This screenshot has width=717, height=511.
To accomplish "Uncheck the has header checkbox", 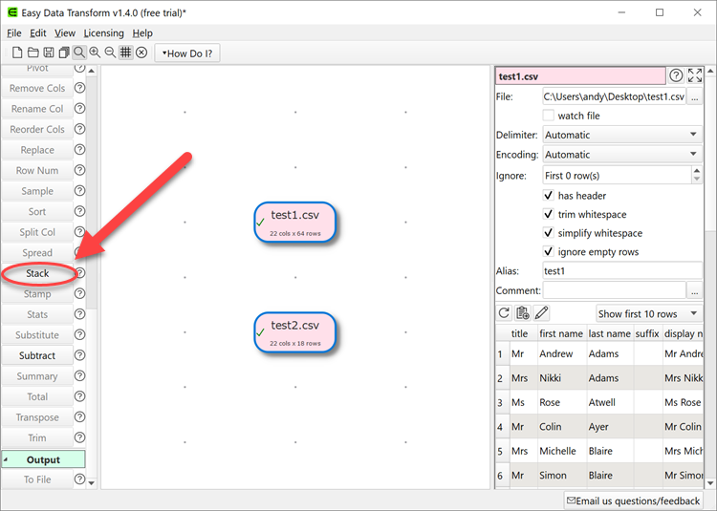I will point(549,196).
